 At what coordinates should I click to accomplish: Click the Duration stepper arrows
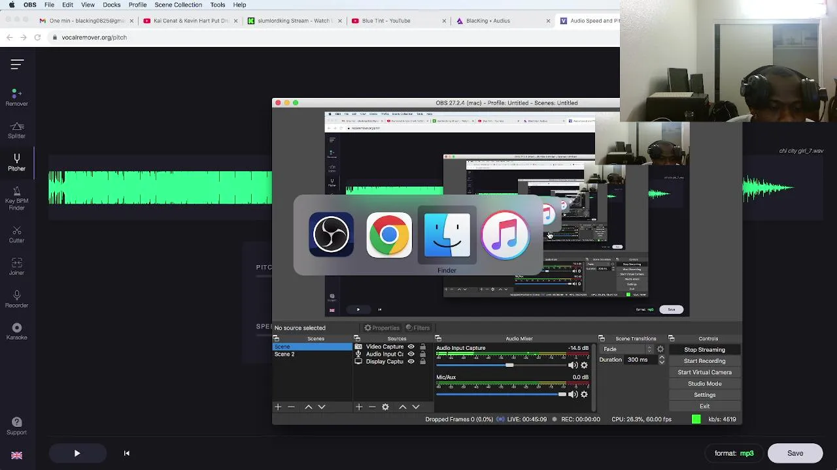(662, 360)
